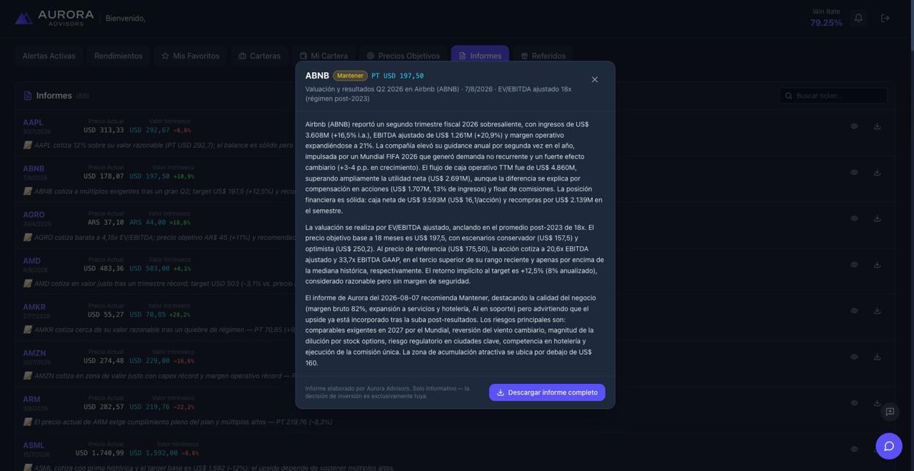This screenshot has height=471, width=914.
Task: Open the Alertas Activas tab
Action: click(x=49, y=56)
